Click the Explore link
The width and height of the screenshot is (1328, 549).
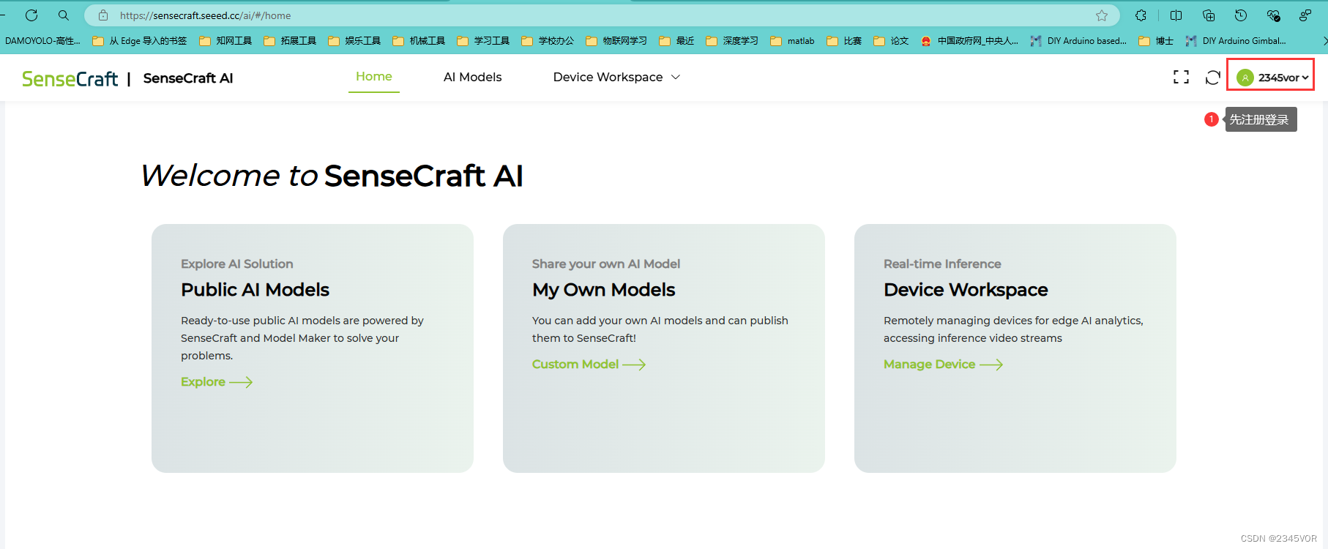pos(217,382)
